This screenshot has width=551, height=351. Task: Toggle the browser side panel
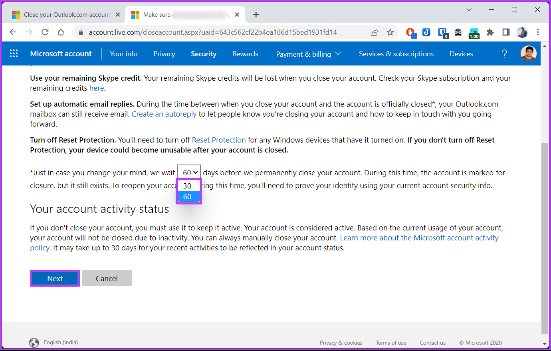[x=506, y=32]
